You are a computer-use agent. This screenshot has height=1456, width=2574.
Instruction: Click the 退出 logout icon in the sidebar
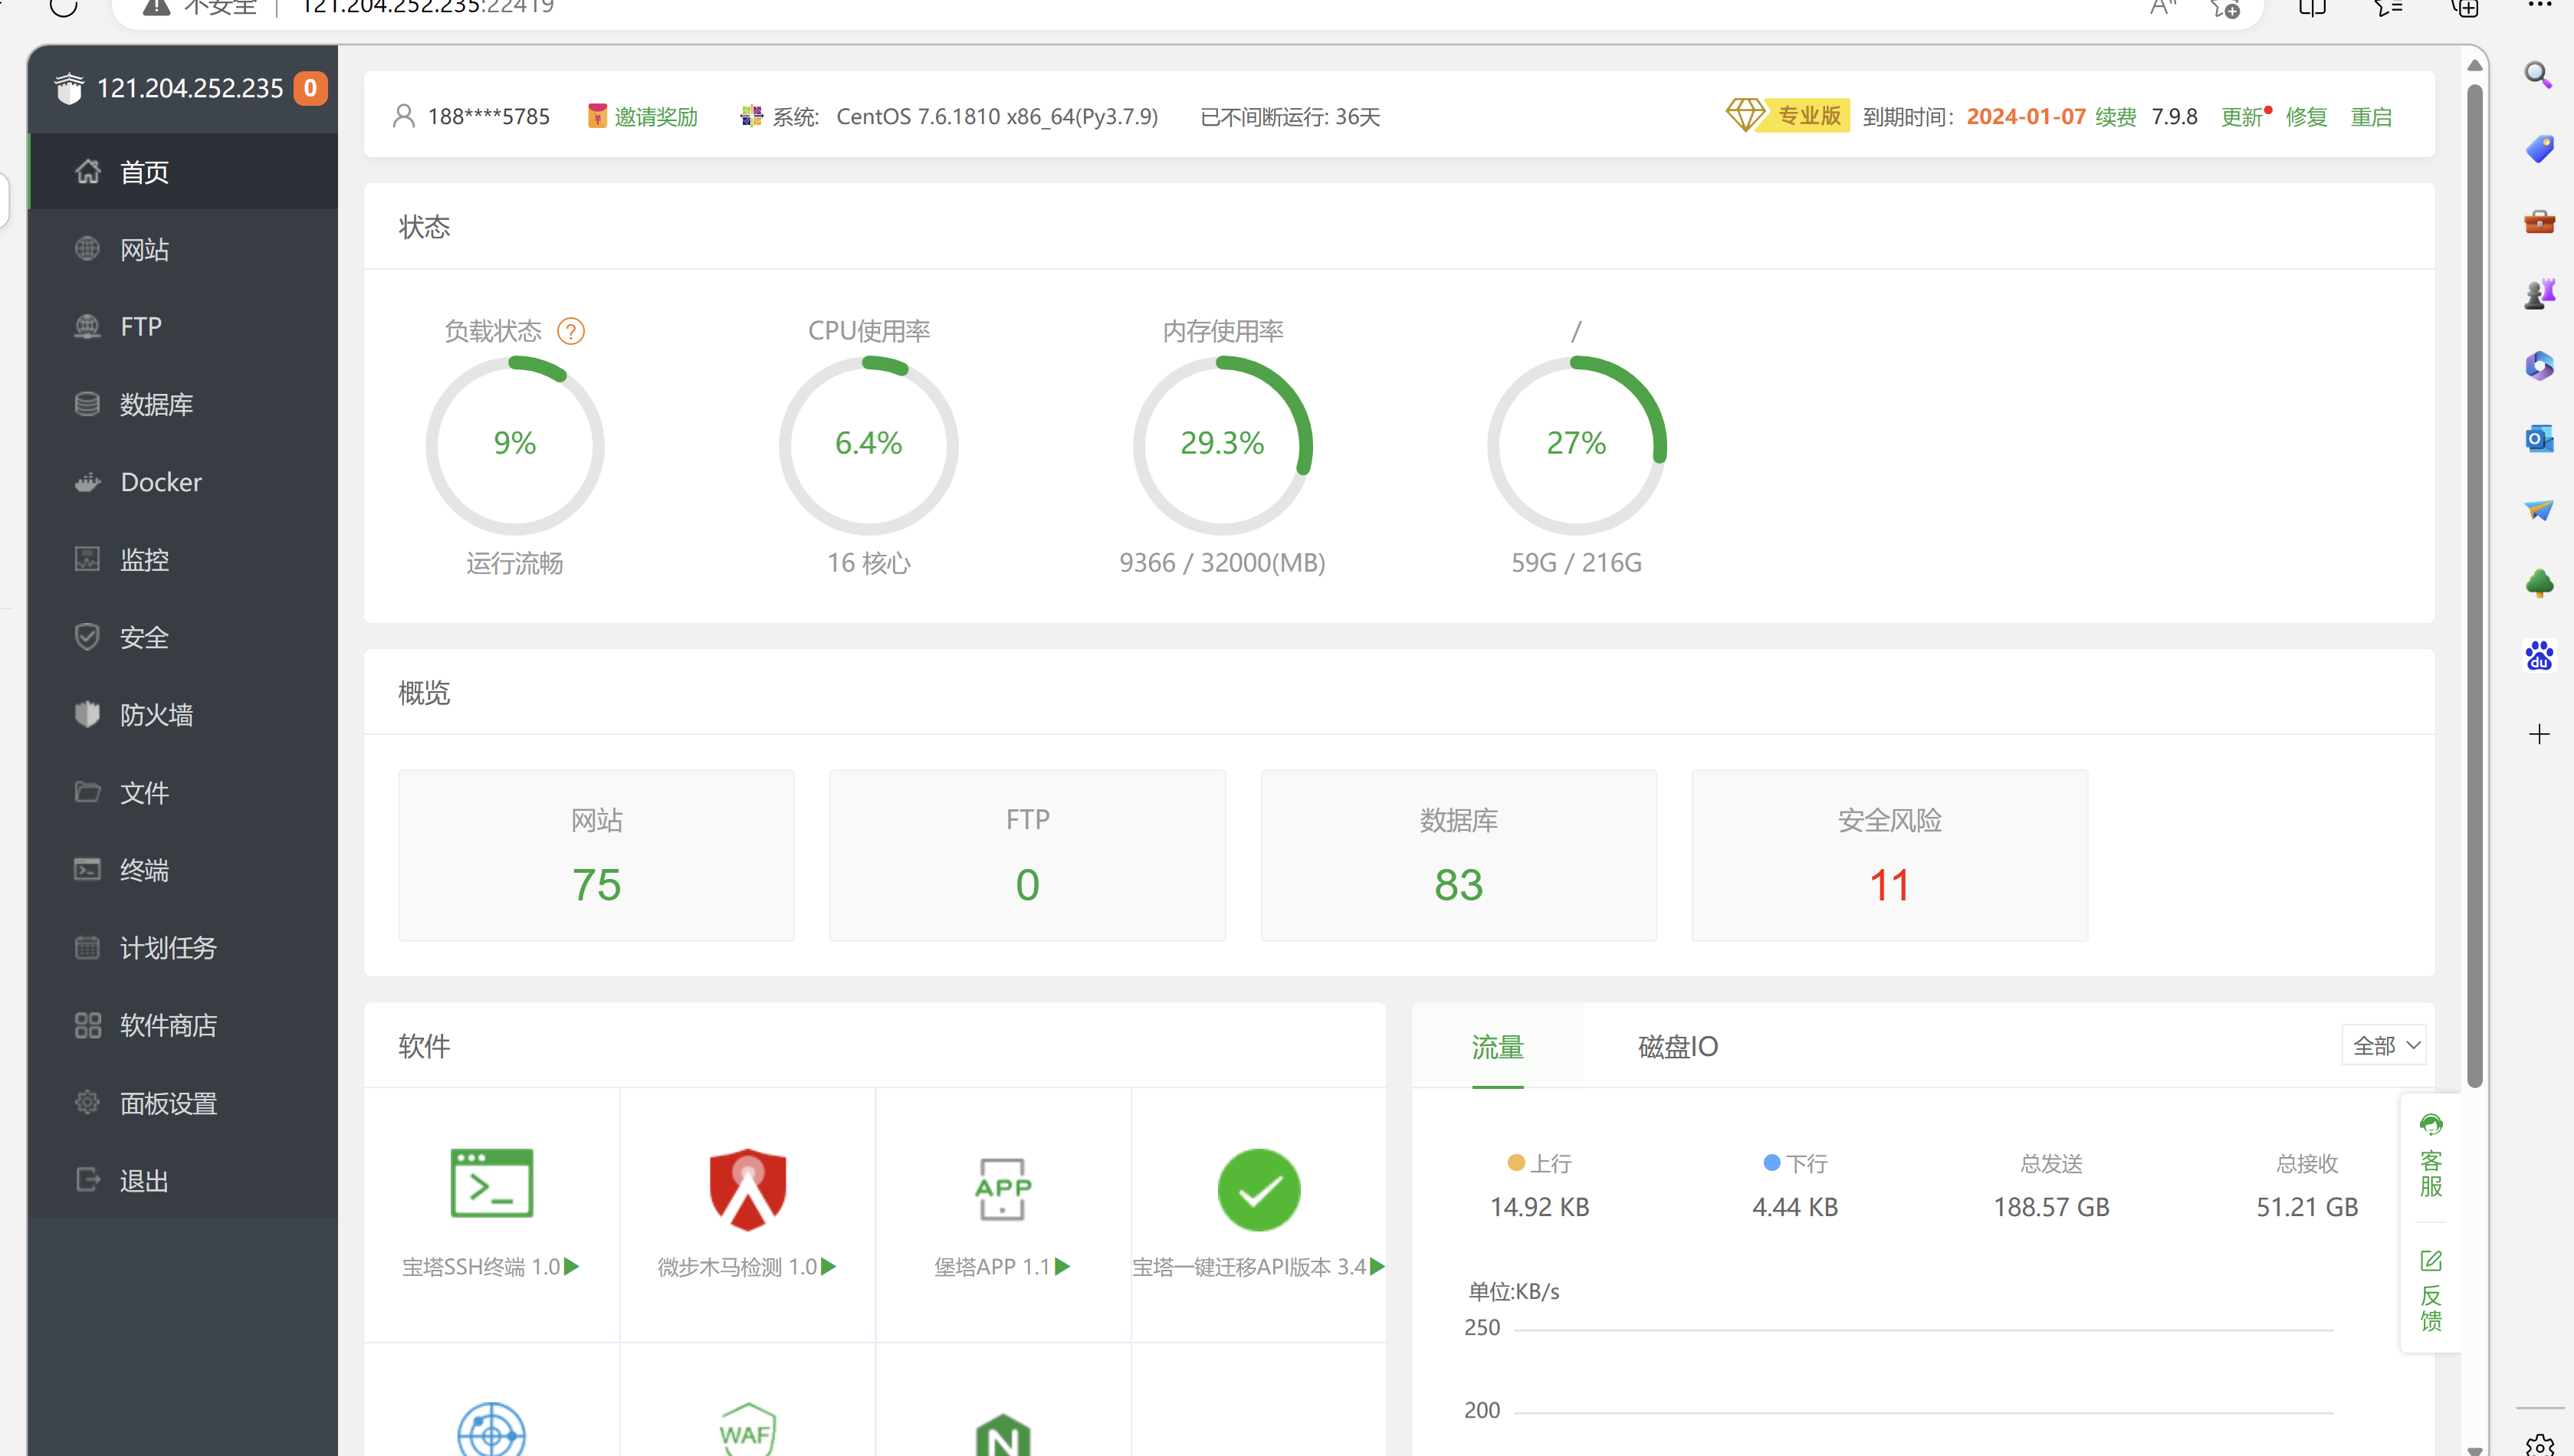coord(87,1180)
